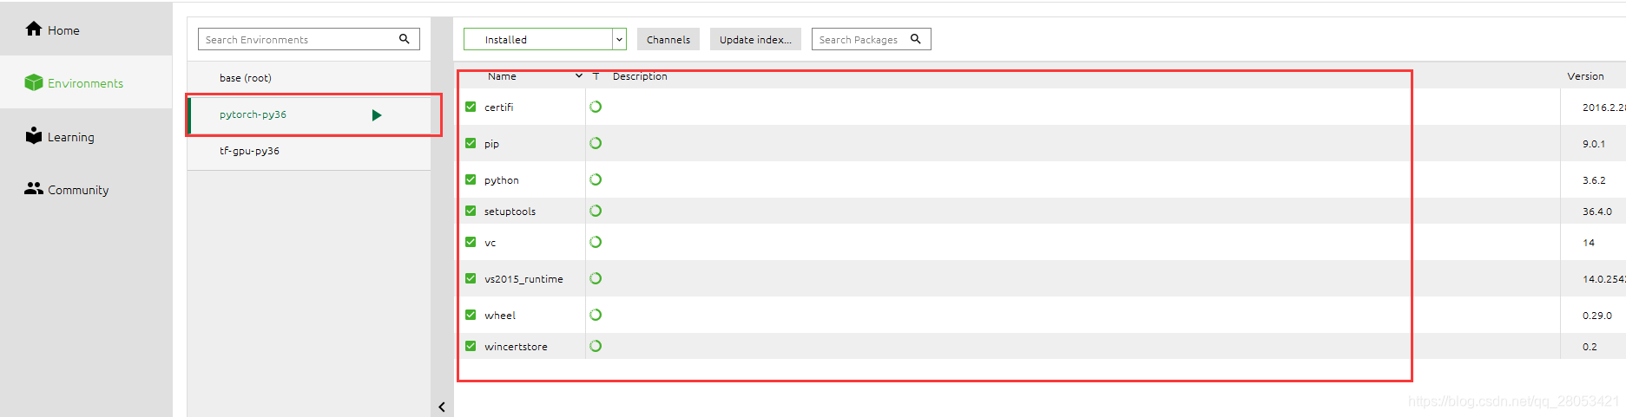Click the python version 3.6.2
This screenshot has height=417, width=1626.
1594,180
